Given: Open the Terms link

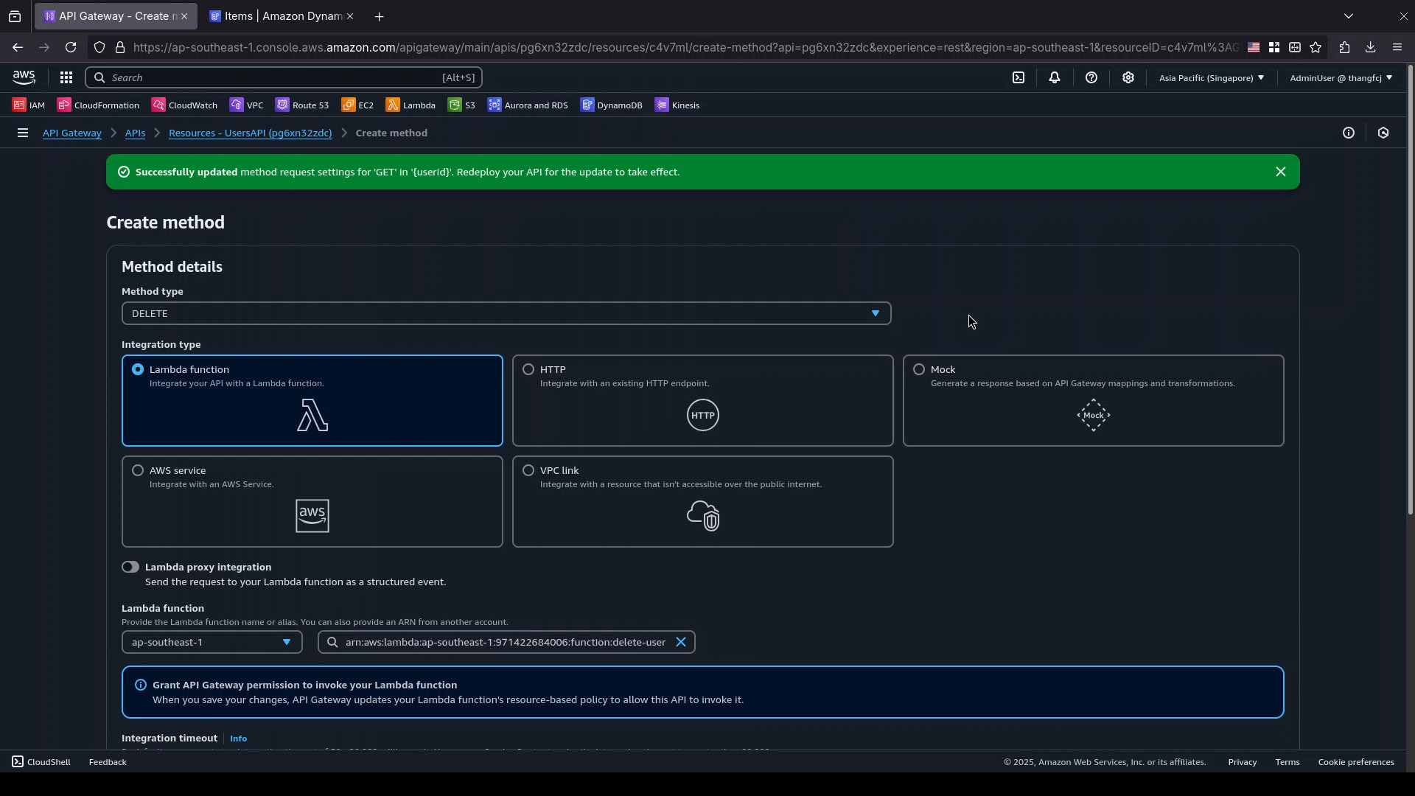Looking at the screenshot, I should [1288, 762].
